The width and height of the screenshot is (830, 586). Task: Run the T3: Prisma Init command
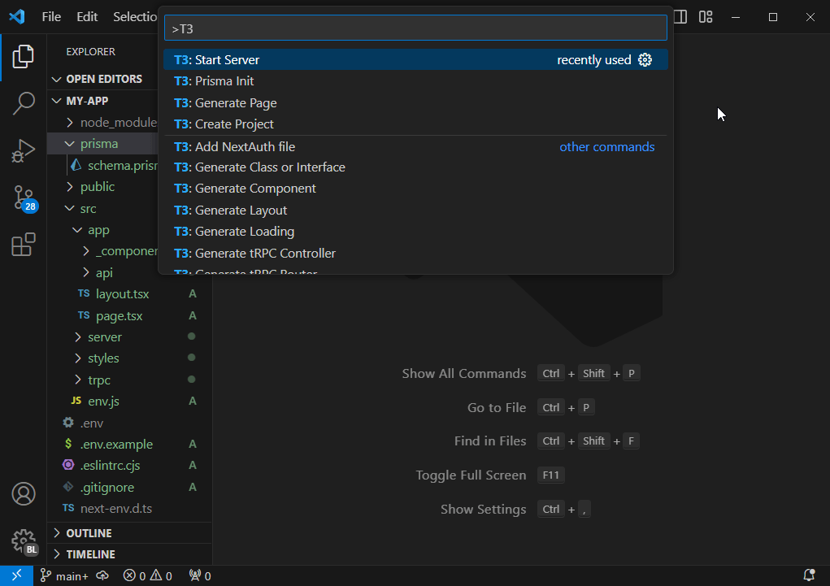tap(415, 81)
